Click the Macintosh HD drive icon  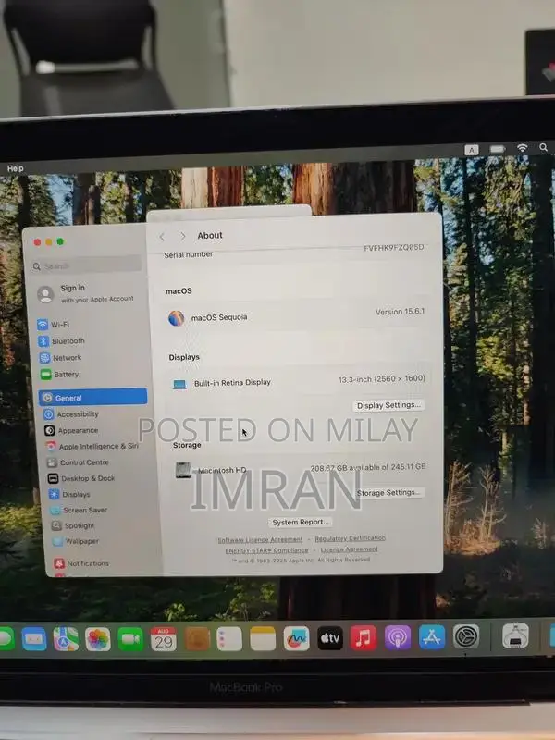pyautogui.click(x=183, y=470)
